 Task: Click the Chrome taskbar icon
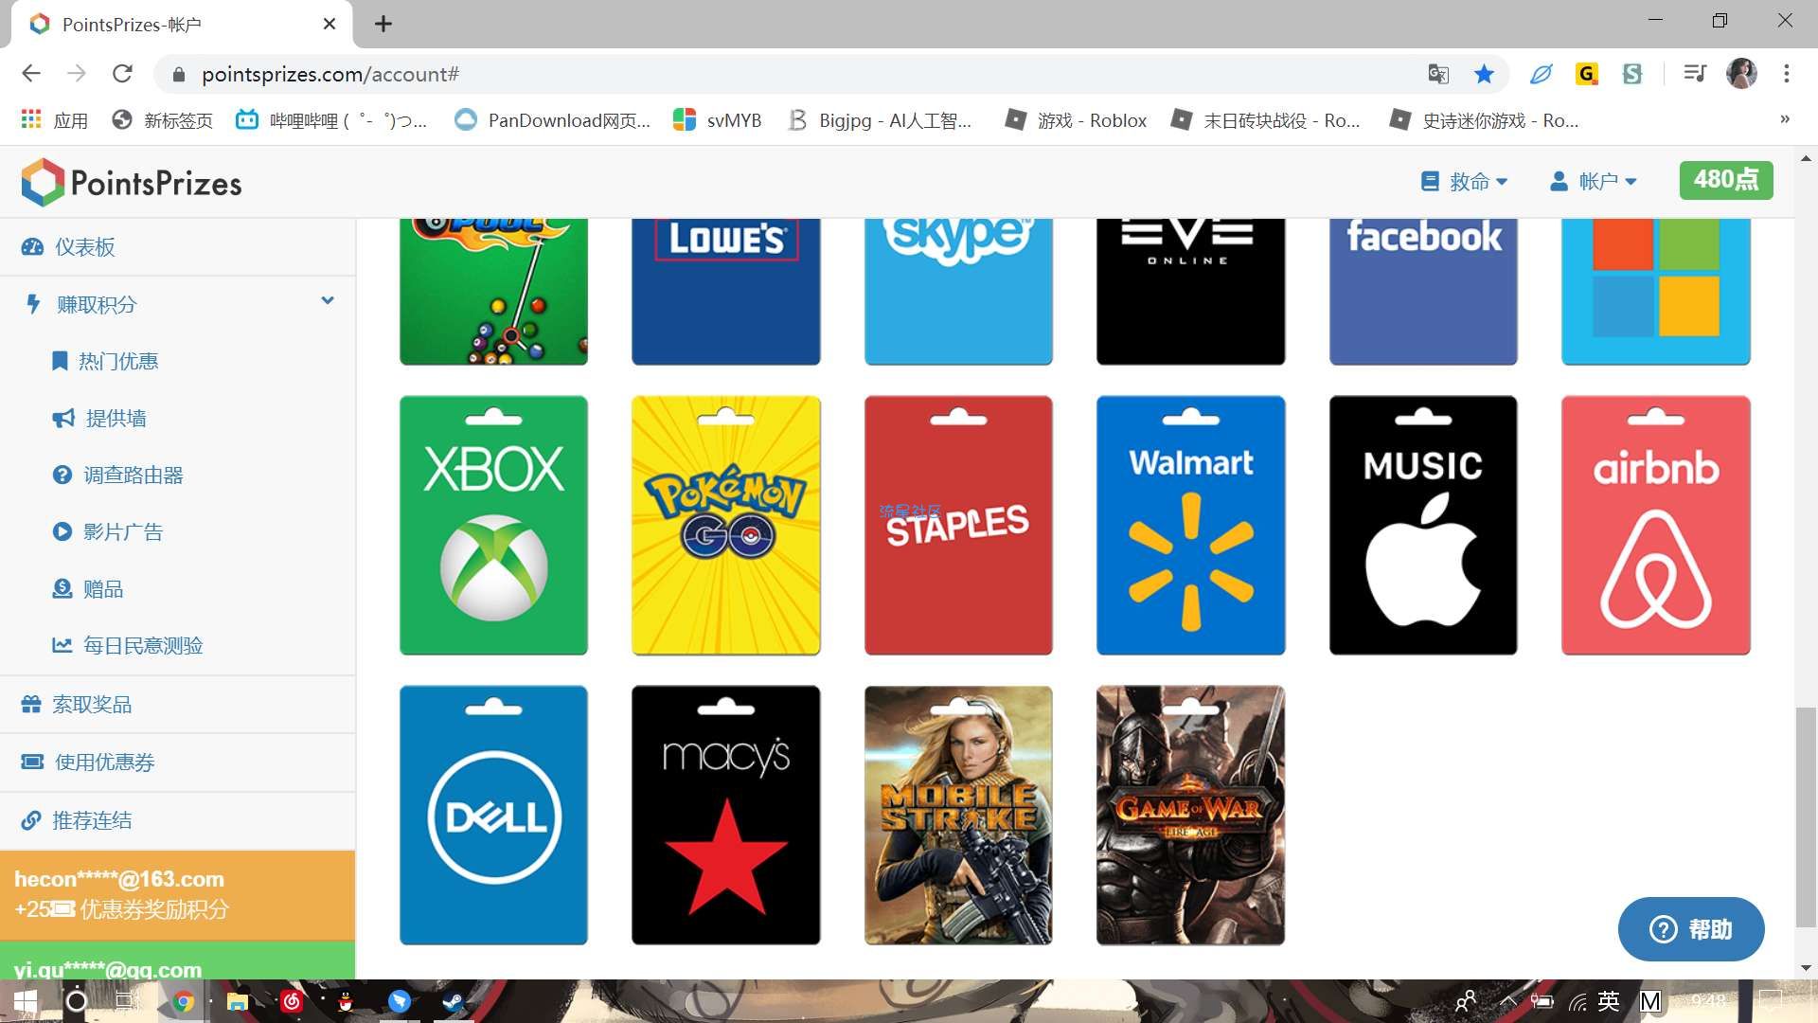(x=184, y=1001)
